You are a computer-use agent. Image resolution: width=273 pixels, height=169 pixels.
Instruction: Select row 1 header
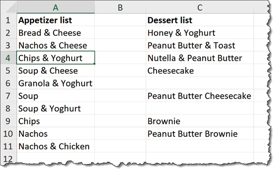pyautogui.click(x=8, y=20)
